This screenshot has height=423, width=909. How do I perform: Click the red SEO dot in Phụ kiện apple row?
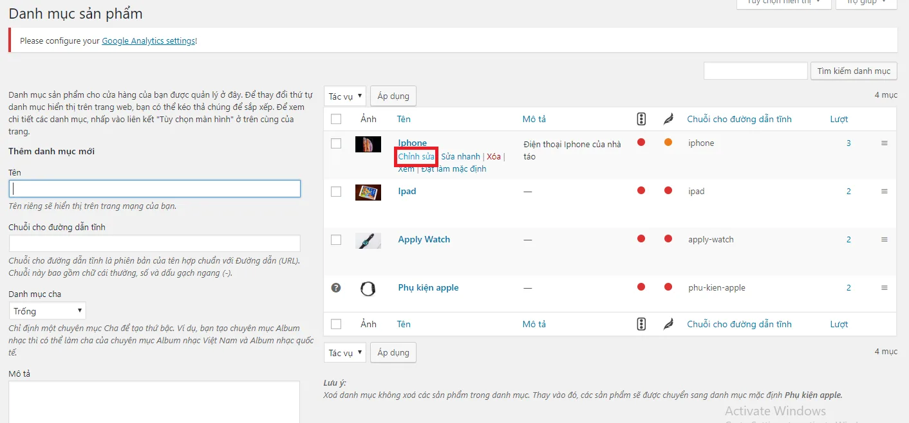(641, 287)
